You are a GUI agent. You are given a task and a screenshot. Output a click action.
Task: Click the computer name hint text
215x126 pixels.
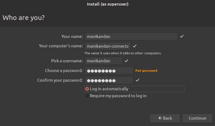[123, 53]
